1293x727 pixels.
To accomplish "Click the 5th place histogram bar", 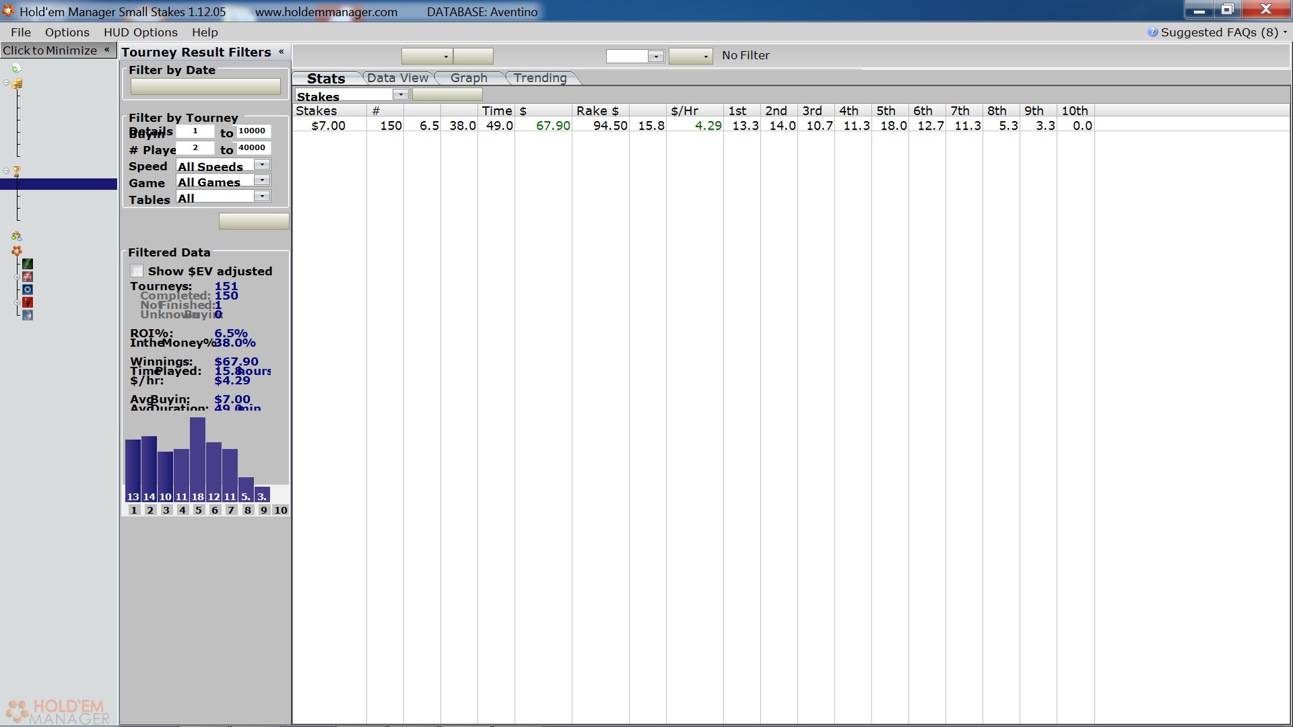I will pyautogui.click(x=197, y=460).
